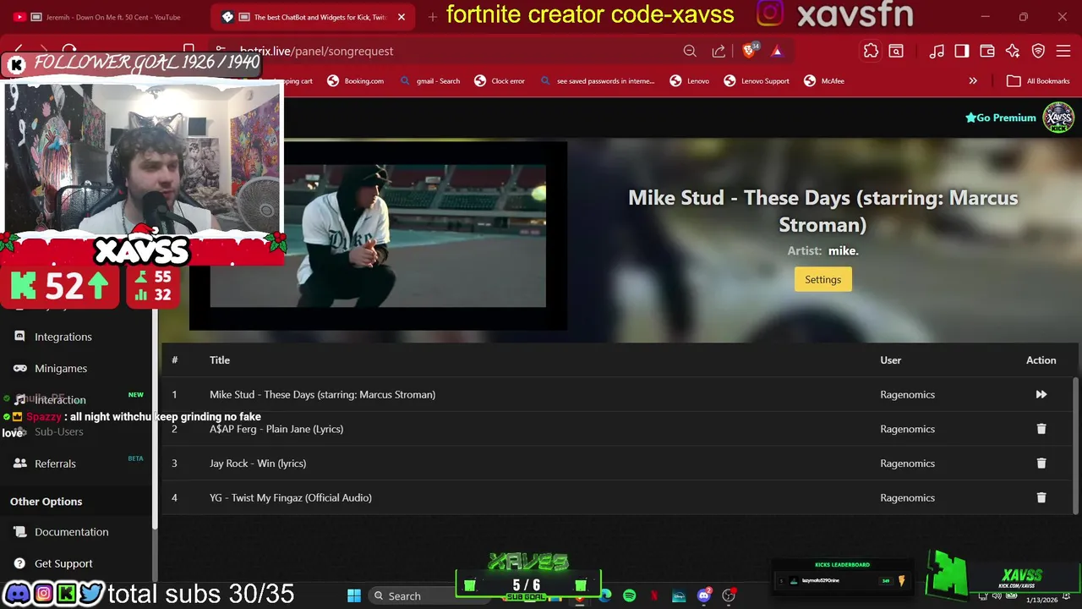
Task: Open the gmail - Search bookmark
Action: click(430, 81)
